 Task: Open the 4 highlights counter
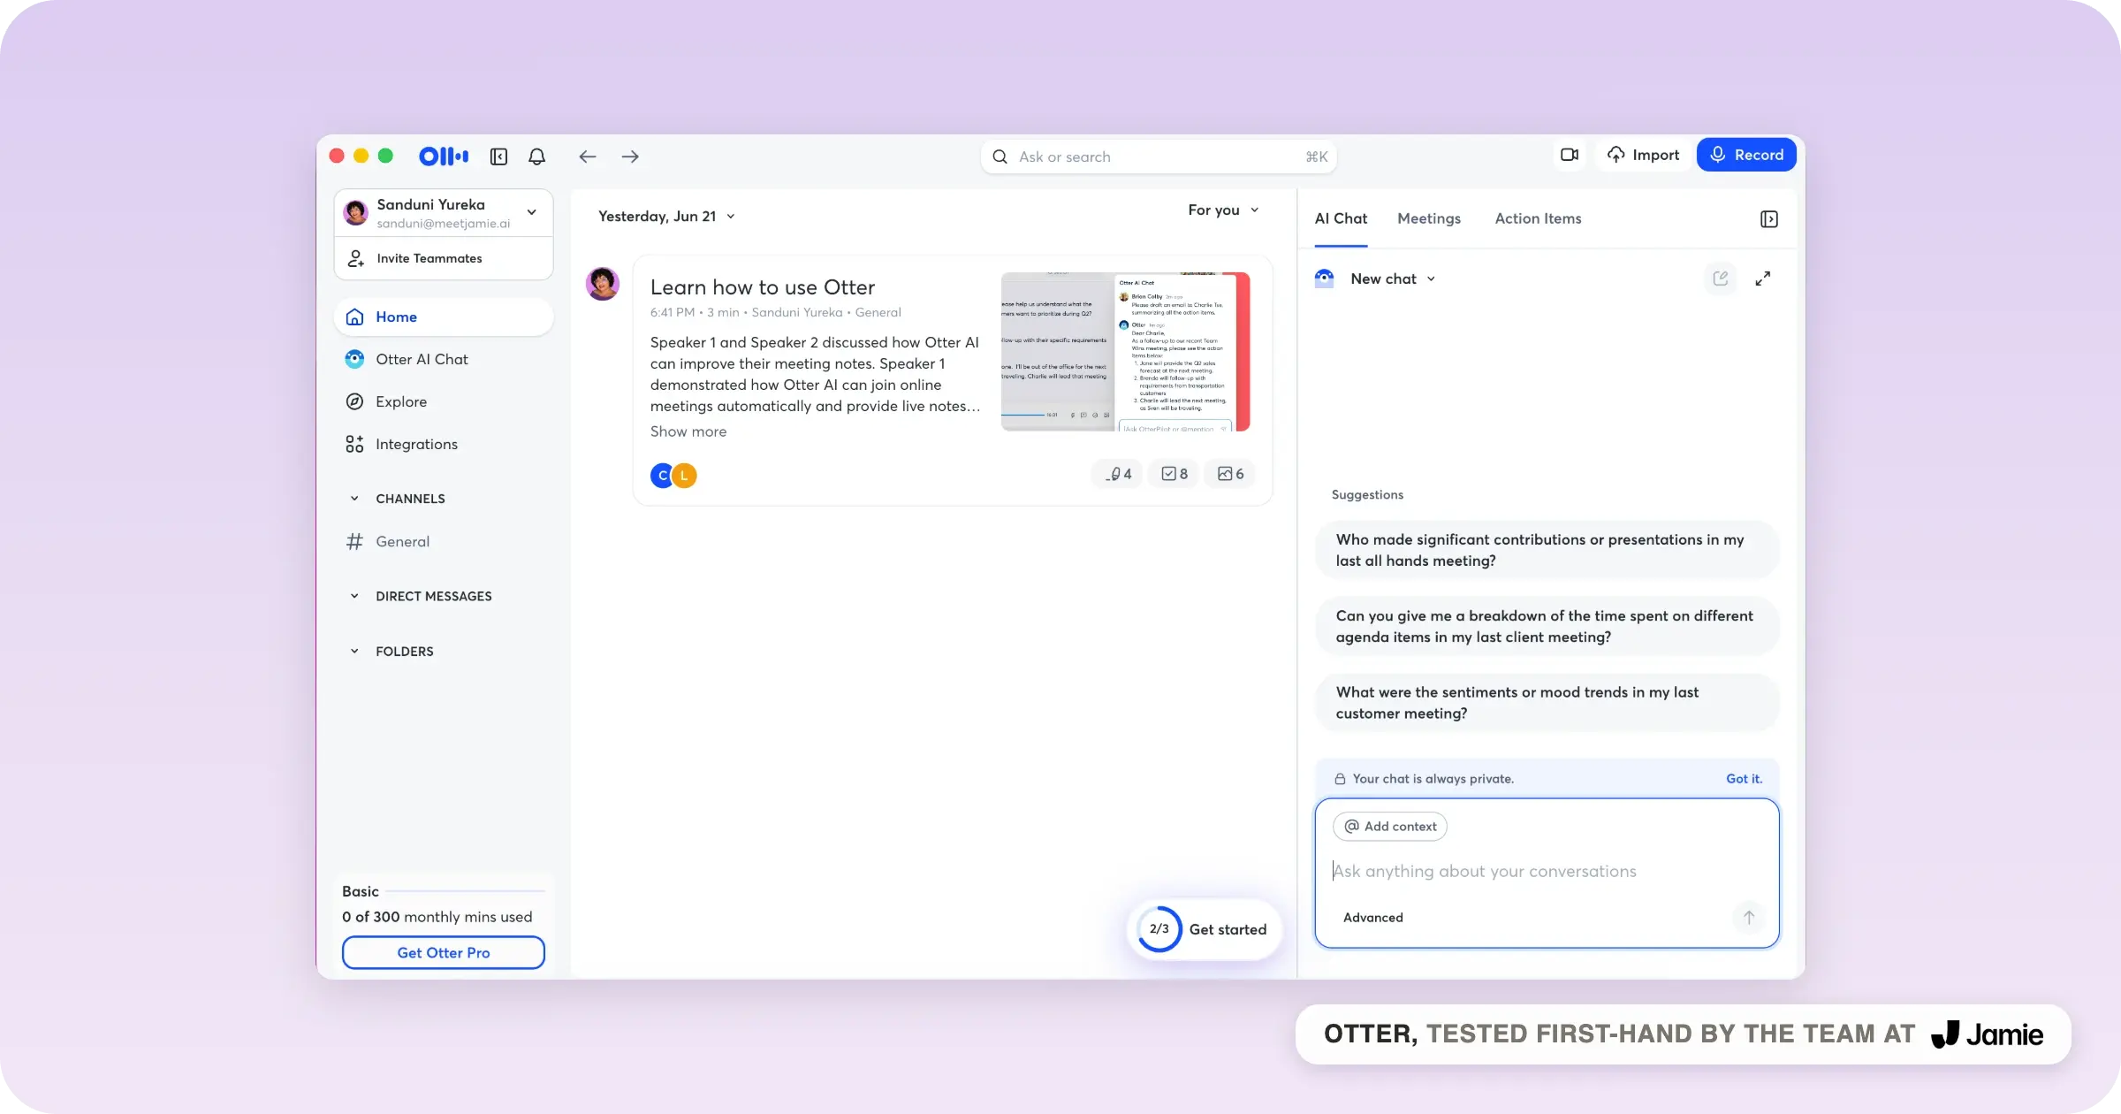pyautogui.click(x=1118, y=474)
